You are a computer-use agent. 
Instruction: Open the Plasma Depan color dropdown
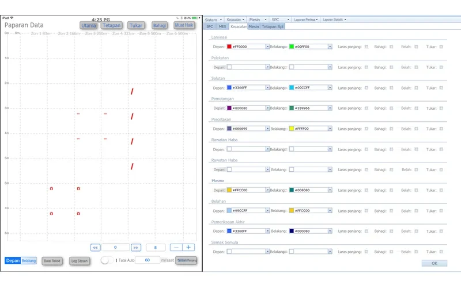(267, 190)
